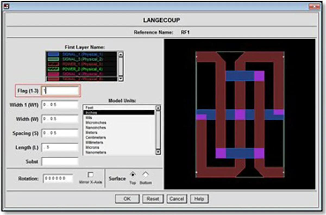
Task: Click the Subst entry field
Action: [x=59, y=162]
